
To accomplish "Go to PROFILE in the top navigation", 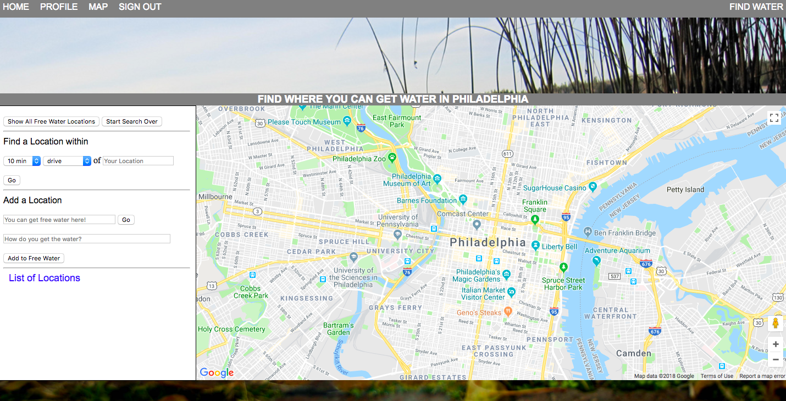I will pos(59,7).
